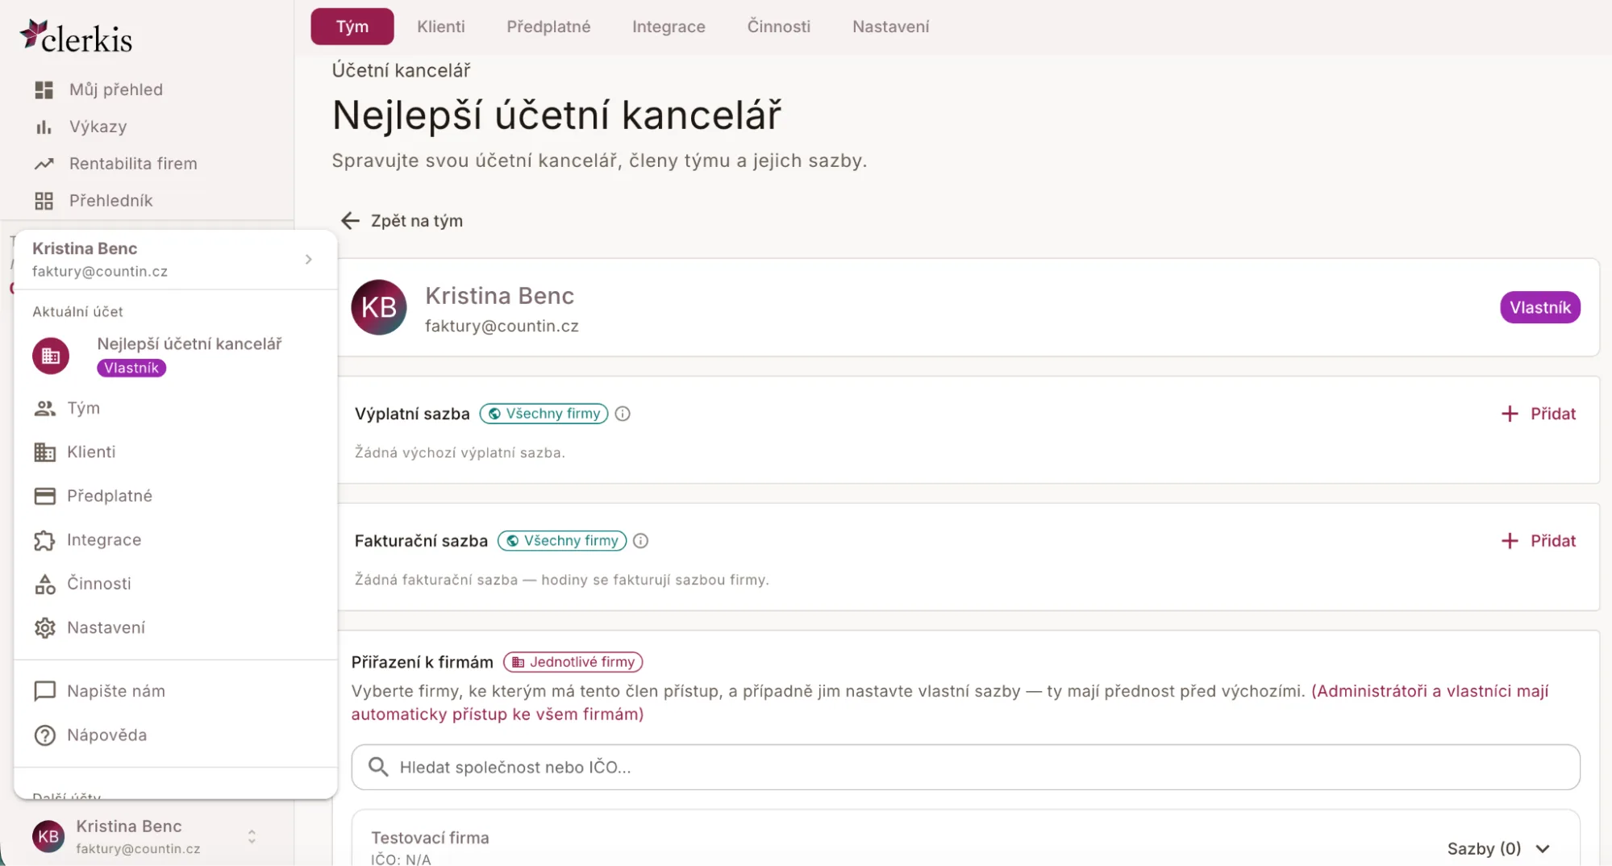Open the Nastavení top tab

pyautogui.click(x=891, y=27)
